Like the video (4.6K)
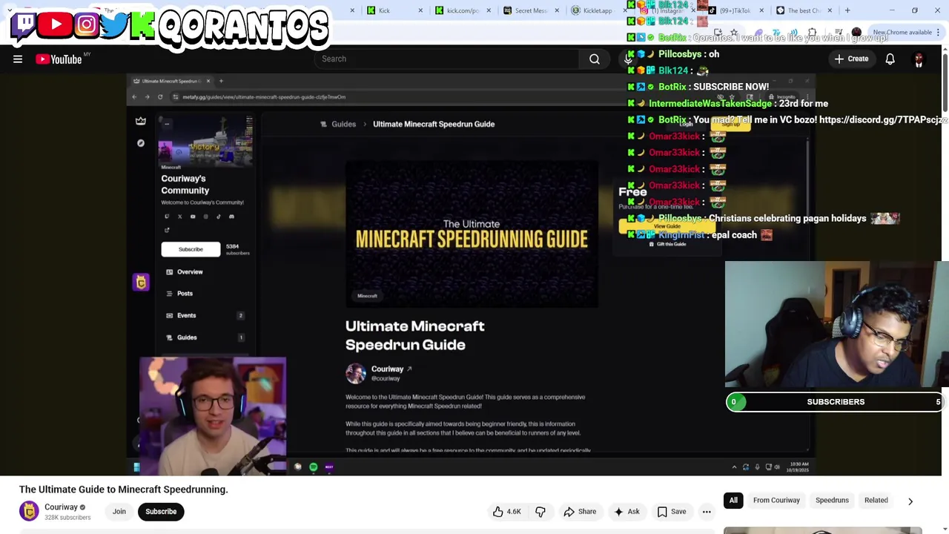This screenshot has width=949, height=534. [x=506, y=511]
